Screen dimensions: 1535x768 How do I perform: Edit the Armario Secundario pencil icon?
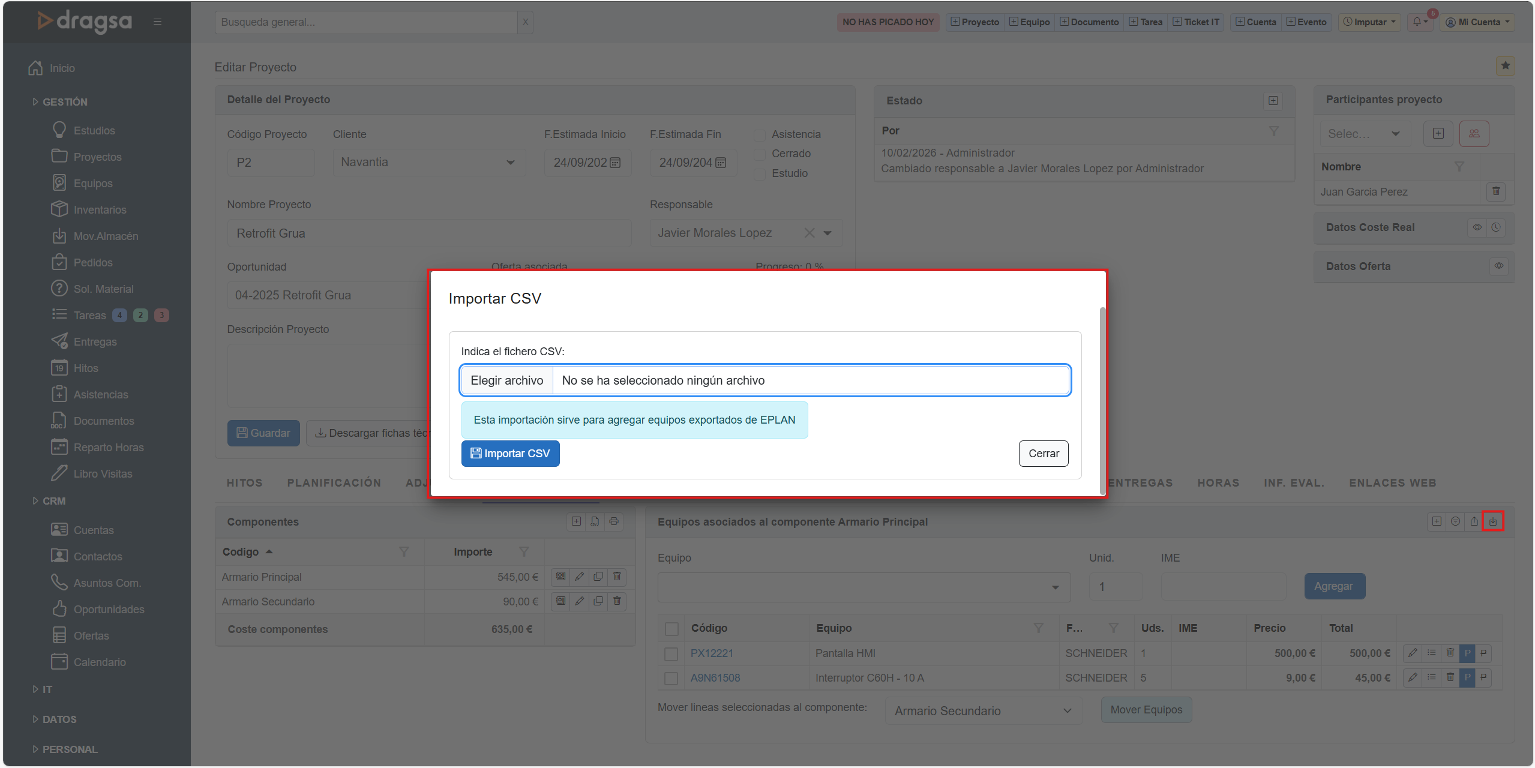(x=579, y=601)
